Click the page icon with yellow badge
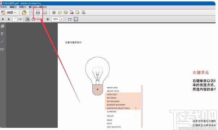This screenshot has height=130, width=218. tap(78, 13)
